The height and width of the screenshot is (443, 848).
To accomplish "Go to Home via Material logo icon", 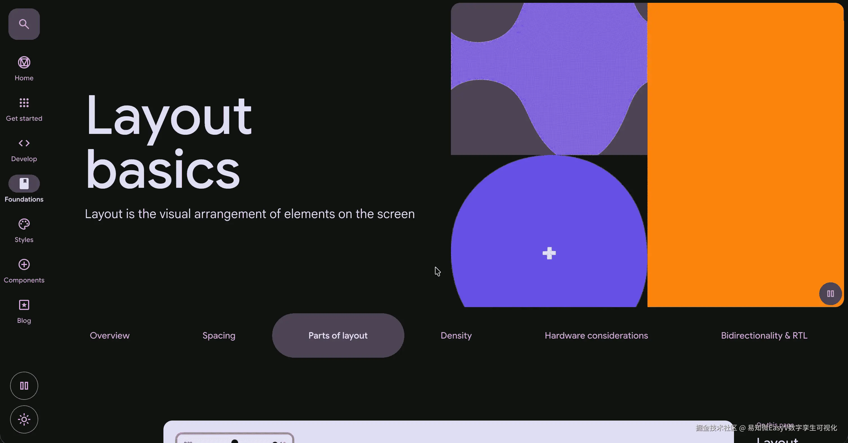I will pos(24,62).
